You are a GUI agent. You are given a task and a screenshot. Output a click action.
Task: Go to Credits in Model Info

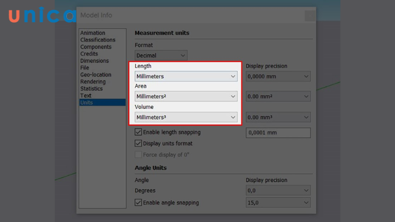[x=89, y=54]
